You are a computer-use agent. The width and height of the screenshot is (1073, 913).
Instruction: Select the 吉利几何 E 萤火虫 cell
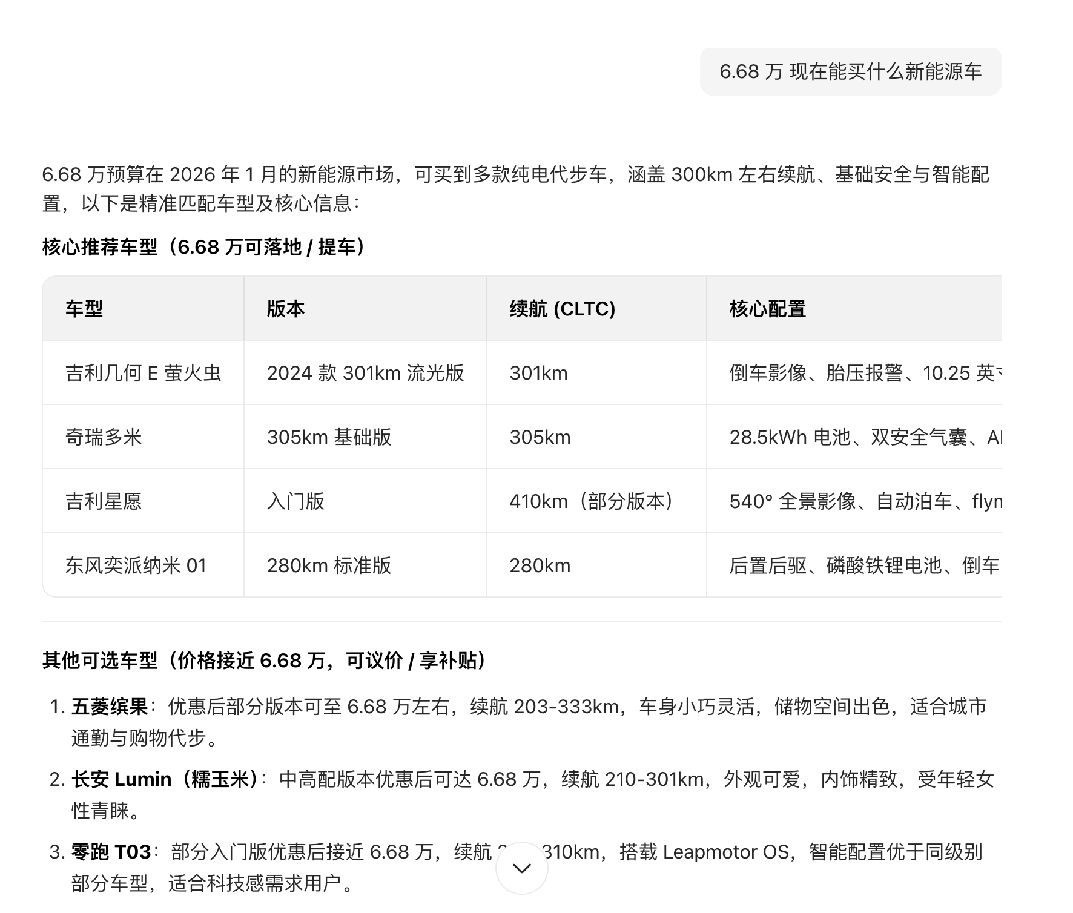point(144,373)
